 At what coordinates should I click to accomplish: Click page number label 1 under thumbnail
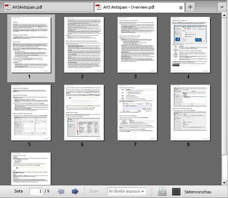29,76
